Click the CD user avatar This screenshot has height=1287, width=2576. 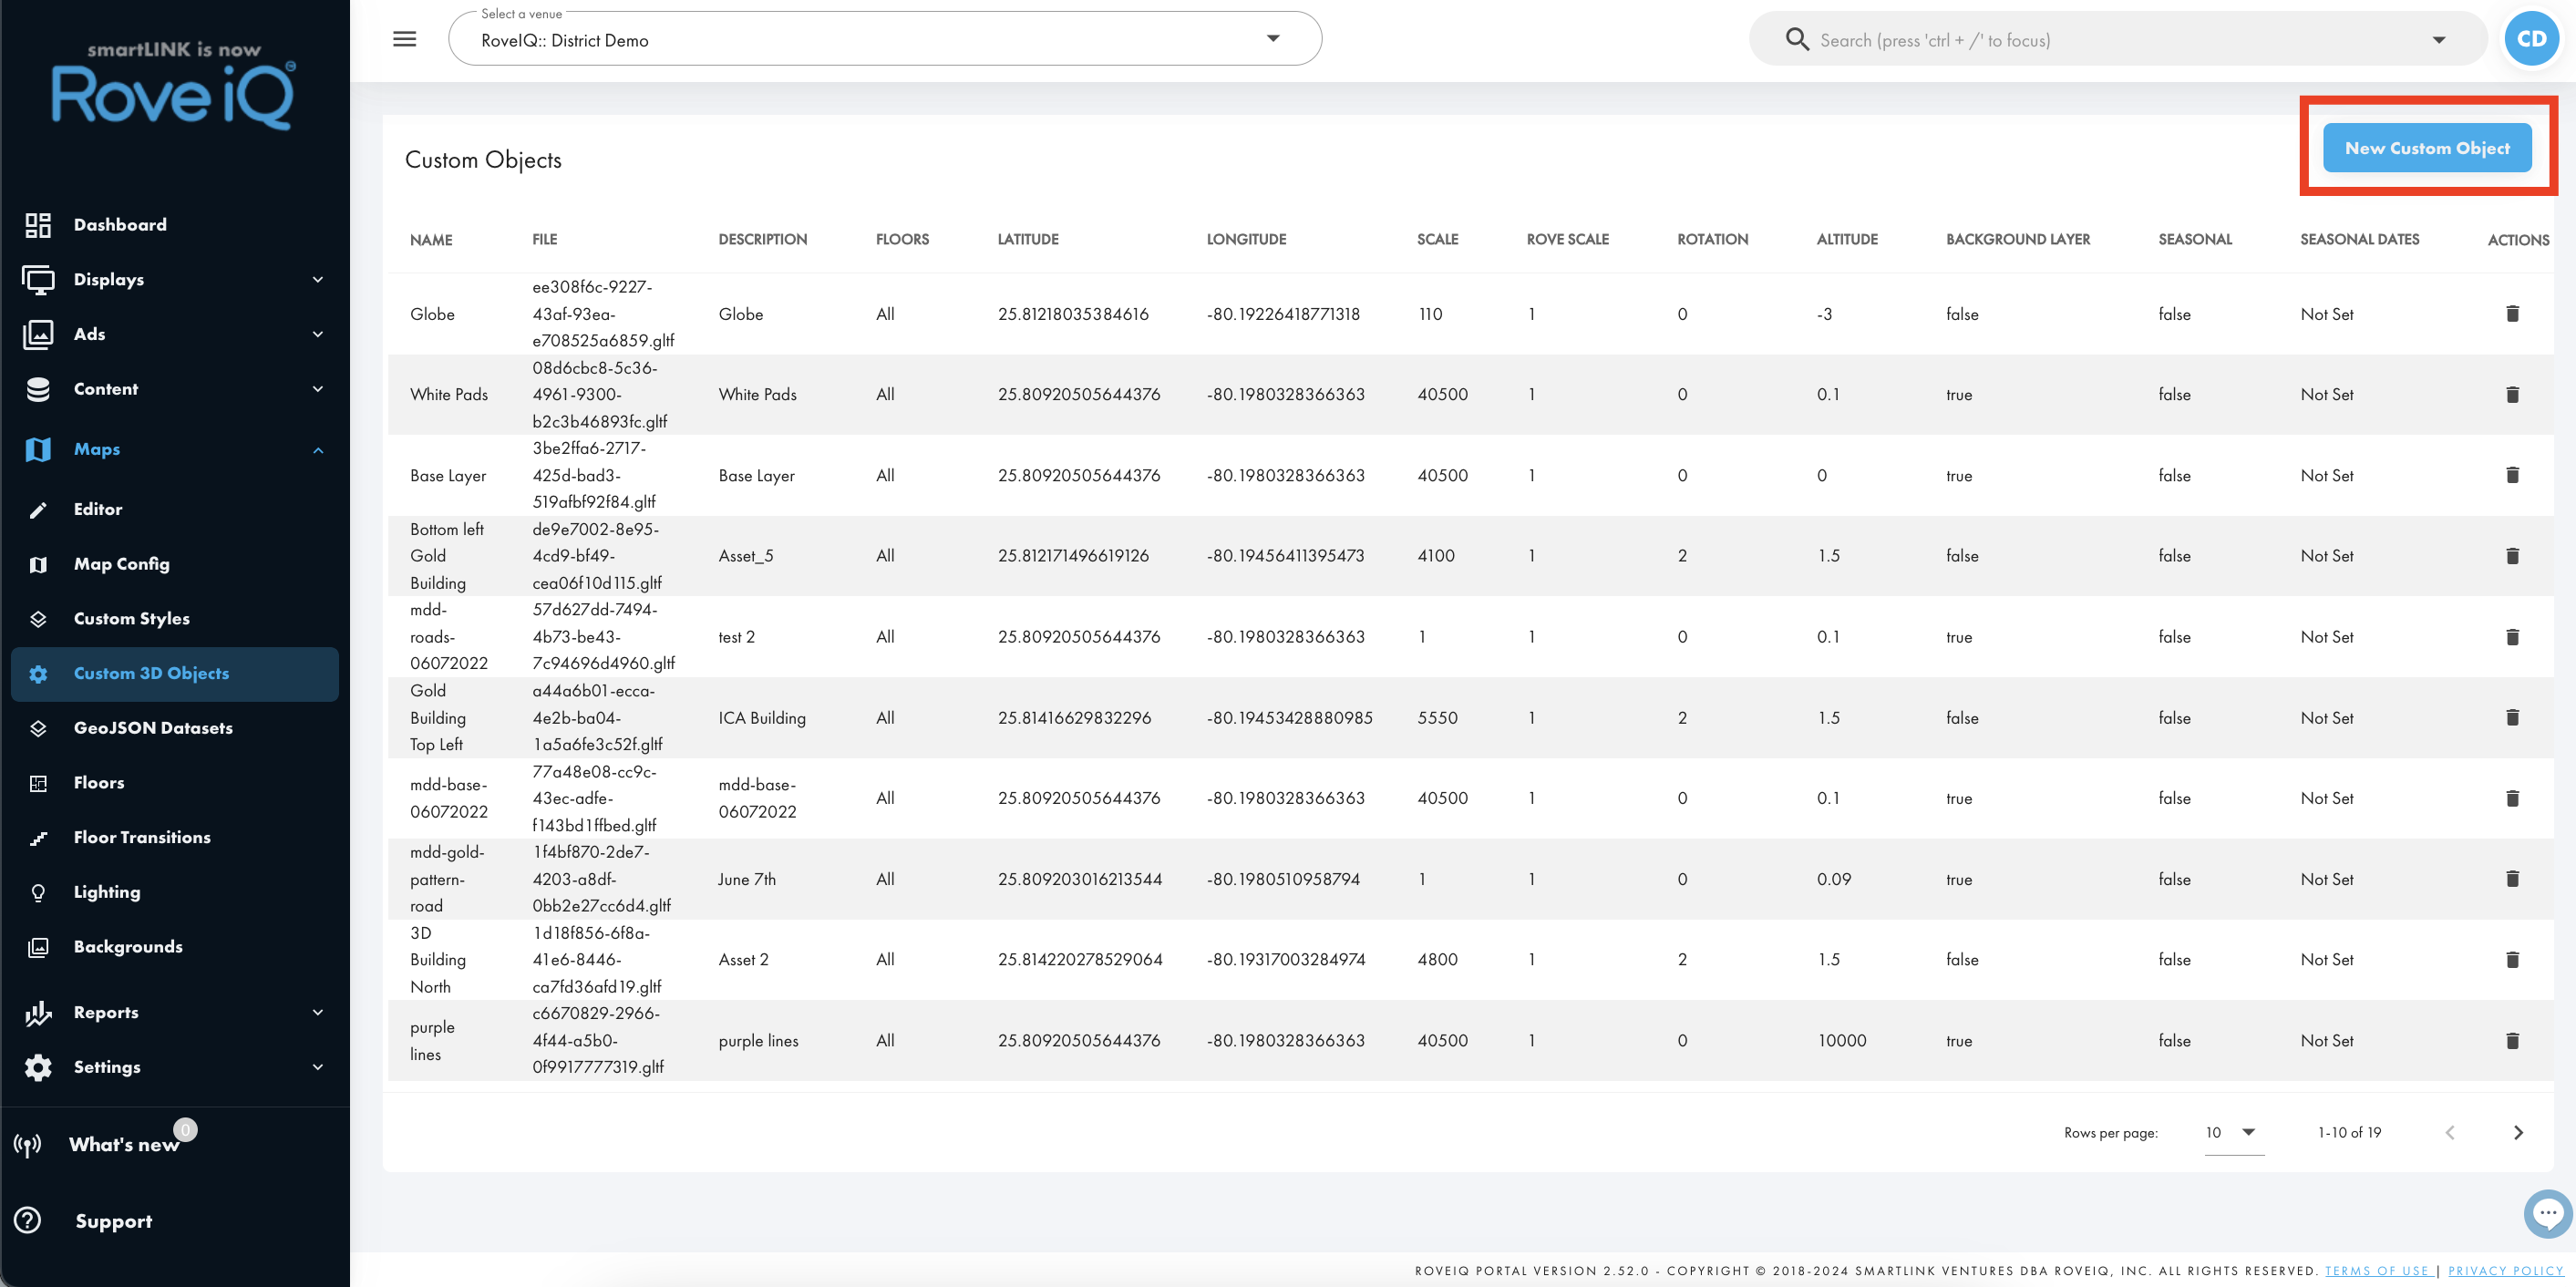point(2531,39)
